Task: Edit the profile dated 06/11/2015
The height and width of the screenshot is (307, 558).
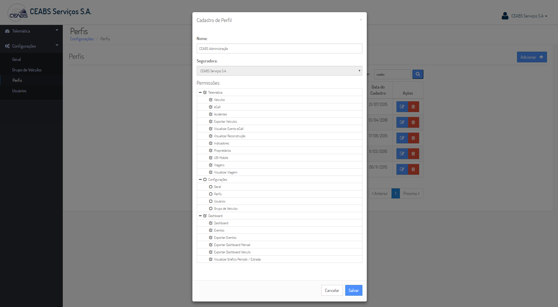Action: pos(402,169)
